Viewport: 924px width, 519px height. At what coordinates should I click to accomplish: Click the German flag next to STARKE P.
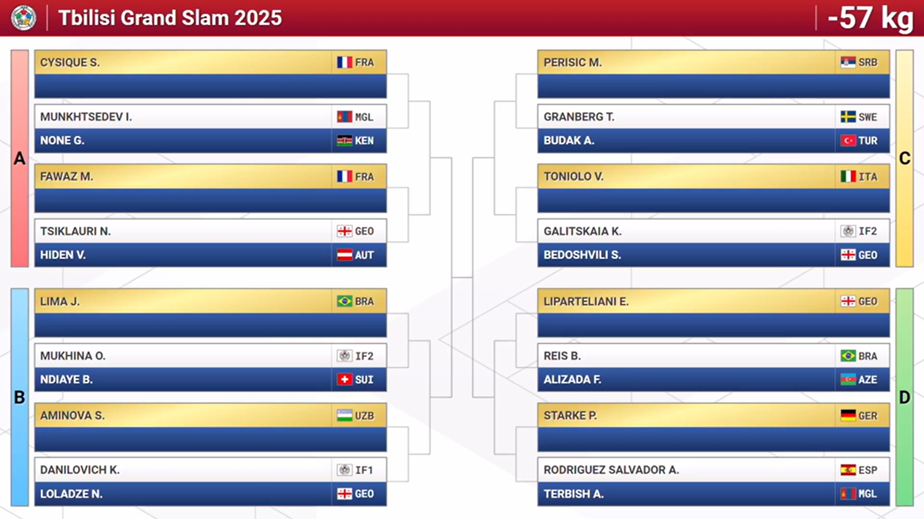[848, 416]
